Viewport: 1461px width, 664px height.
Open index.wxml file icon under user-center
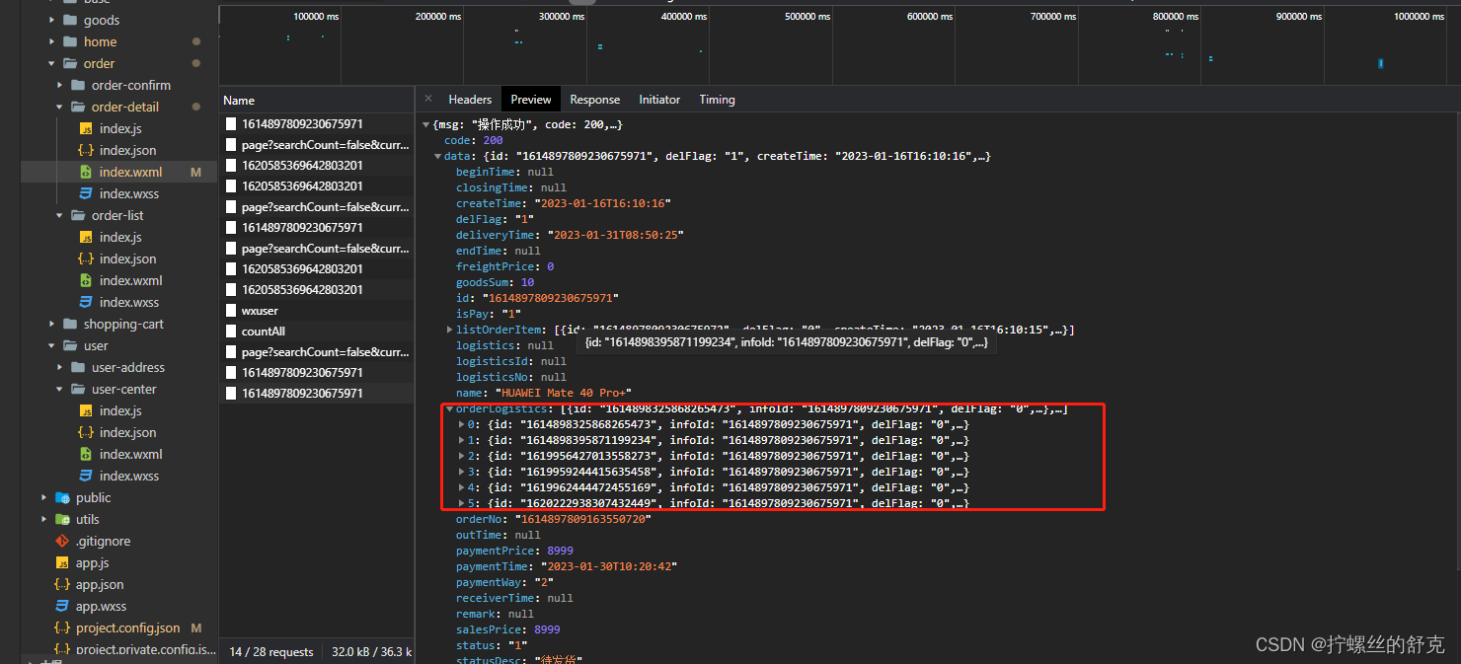(x=86, y=454)
